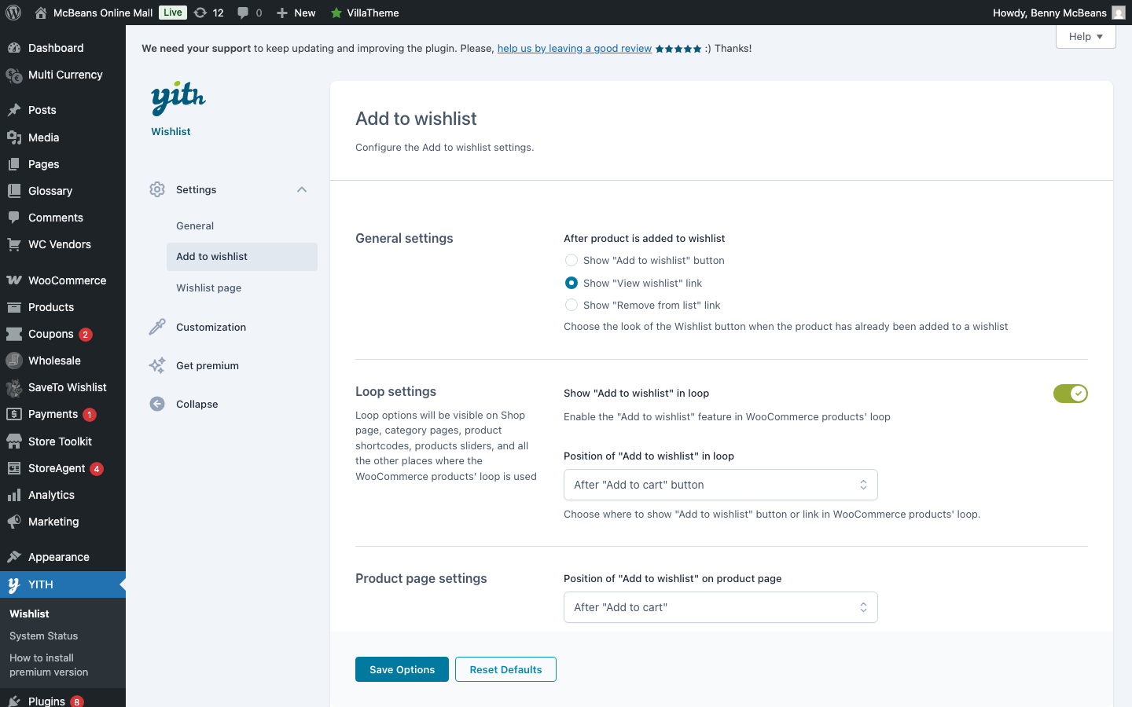Open the Analytics menu icon
Image resolution: width=1132 pixels, height=707 pixels.
(x=16, y=495)
